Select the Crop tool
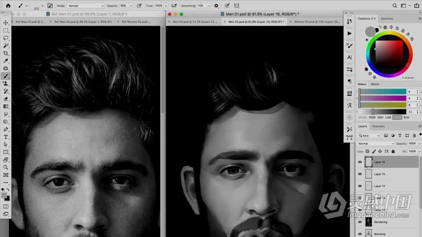 (6, 53)
